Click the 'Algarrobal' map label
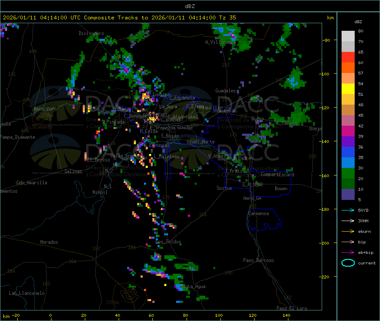Viewport: 380px width, 321px height. 185,117
